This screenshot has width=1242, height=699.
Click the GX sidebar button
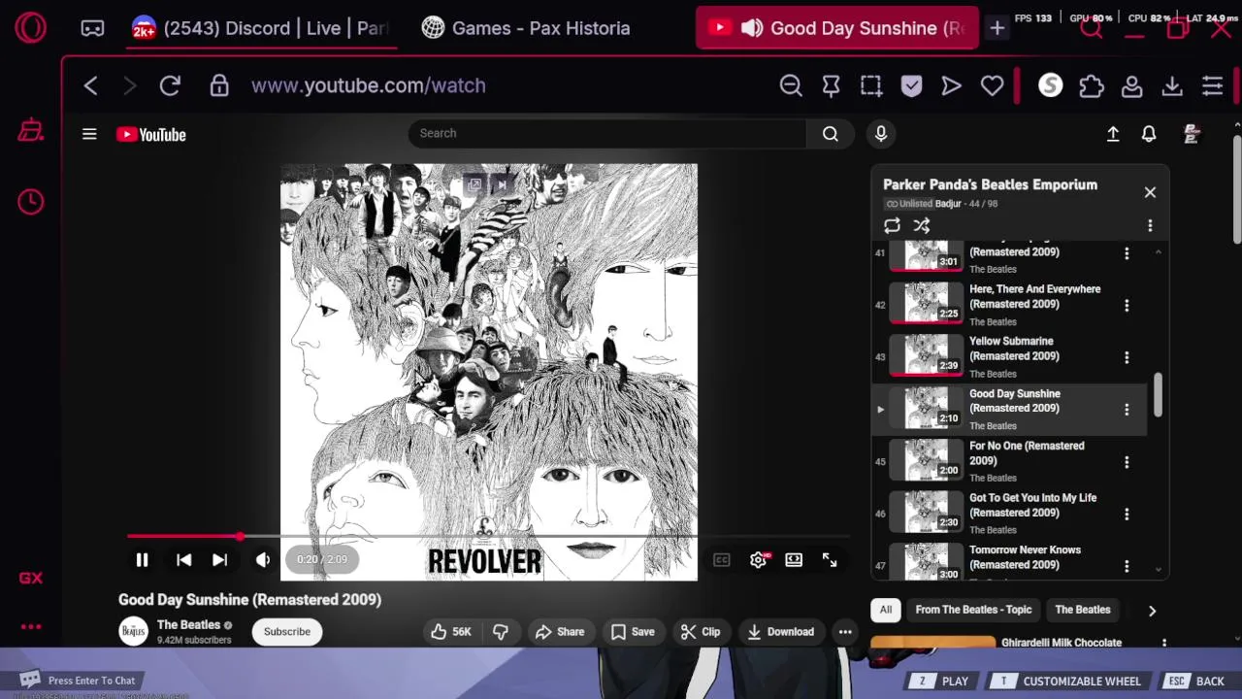(x=31, y=578)
